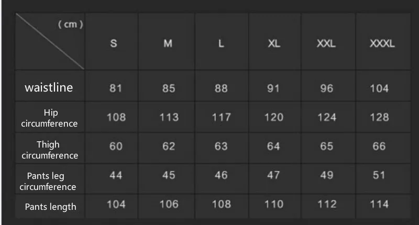Select the XXXL size column header
The width and height of the screenshot is (419, 225).
tap(382, 43)
